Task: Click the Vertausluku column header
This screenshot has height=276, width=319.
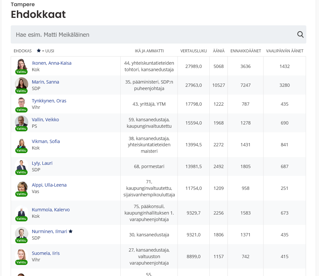Action: (x=193, y=51)
